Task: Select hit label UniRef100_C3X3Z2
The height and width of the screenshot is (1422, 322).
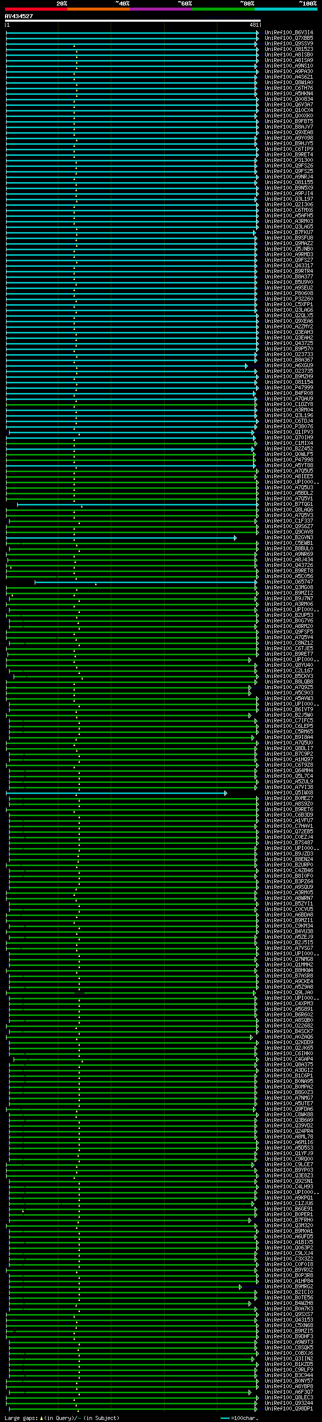Action: [x=289, y=1259]
